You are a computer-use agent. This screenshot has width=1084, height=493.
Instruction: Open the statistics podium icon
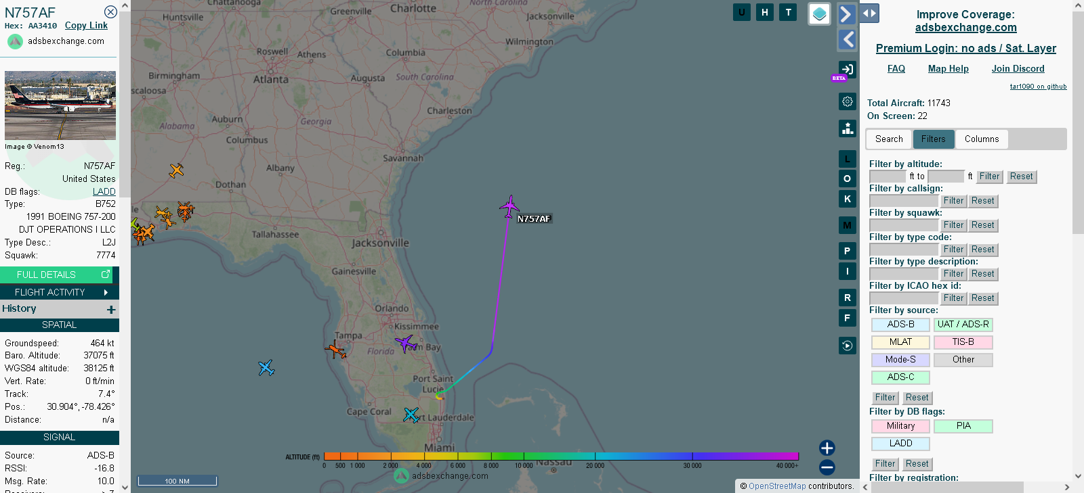(848, 128)
